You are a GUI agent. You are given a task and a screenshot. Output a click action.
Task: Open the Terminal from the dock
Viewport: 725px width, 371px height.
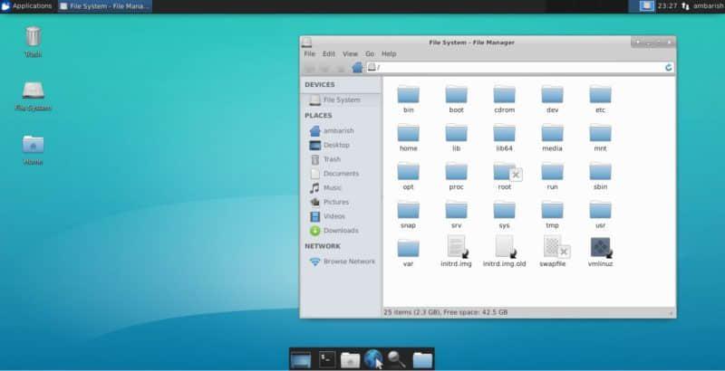coord(326,359)
